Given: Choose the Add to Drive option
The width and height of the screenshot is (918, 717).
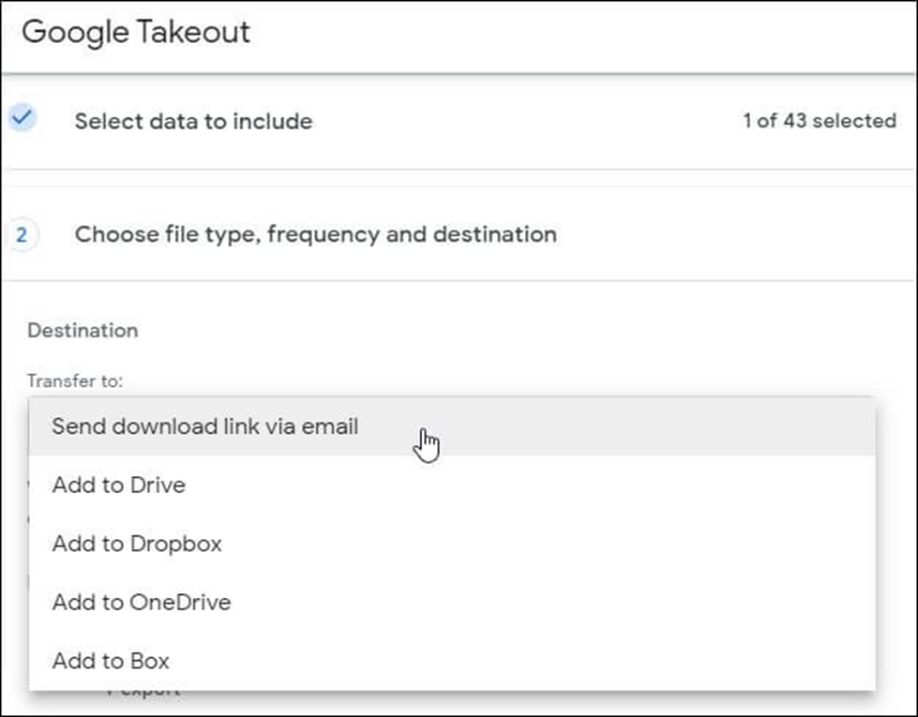Looking at the screenshot, I should click(x=119, y=485).
